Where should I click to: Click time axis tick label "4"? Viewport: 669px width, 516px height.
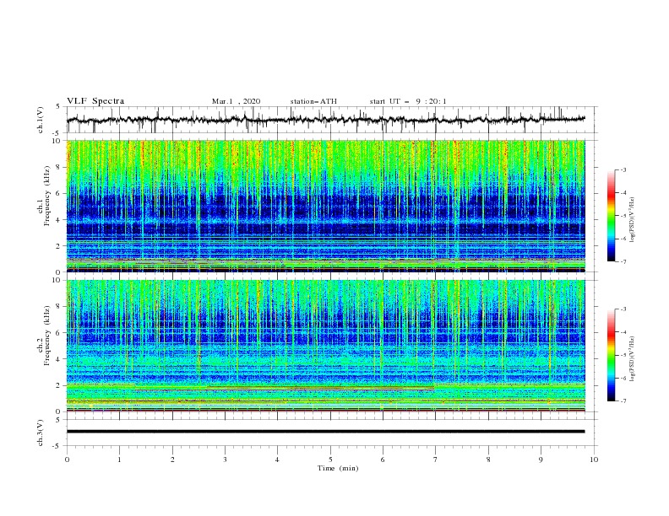(277, 460)
